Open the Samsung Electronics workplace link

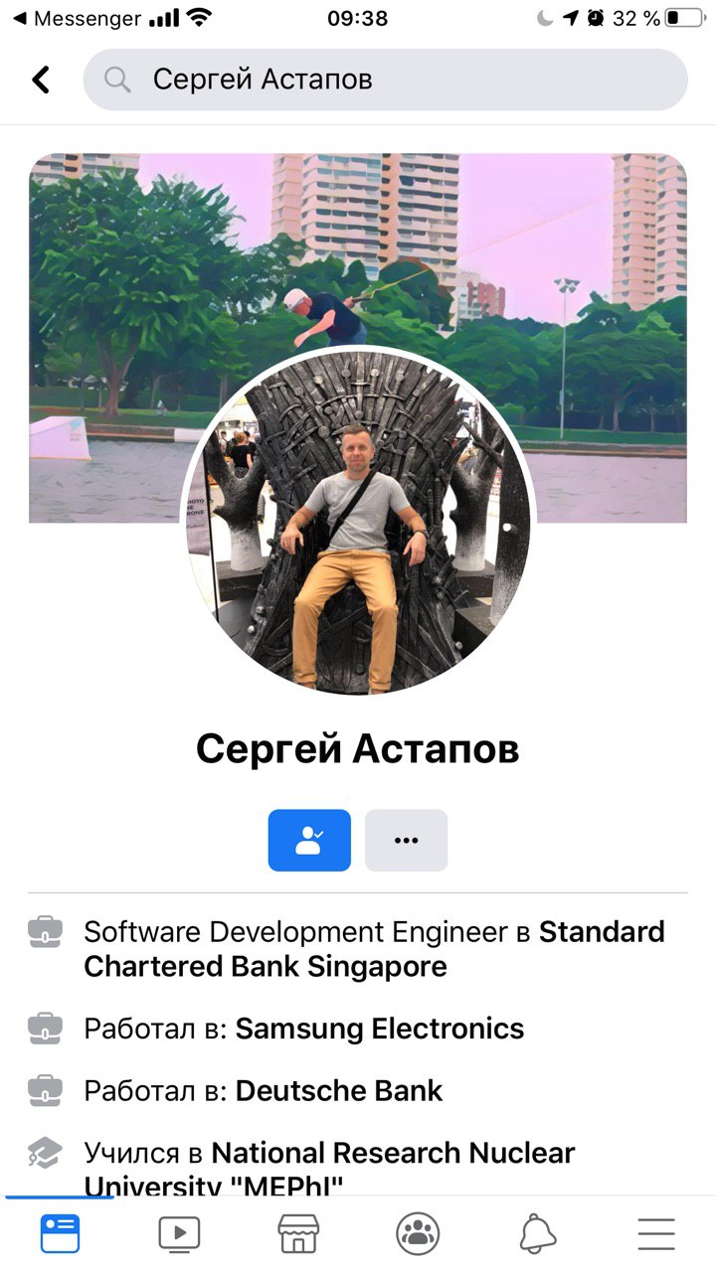point(380,1029)
